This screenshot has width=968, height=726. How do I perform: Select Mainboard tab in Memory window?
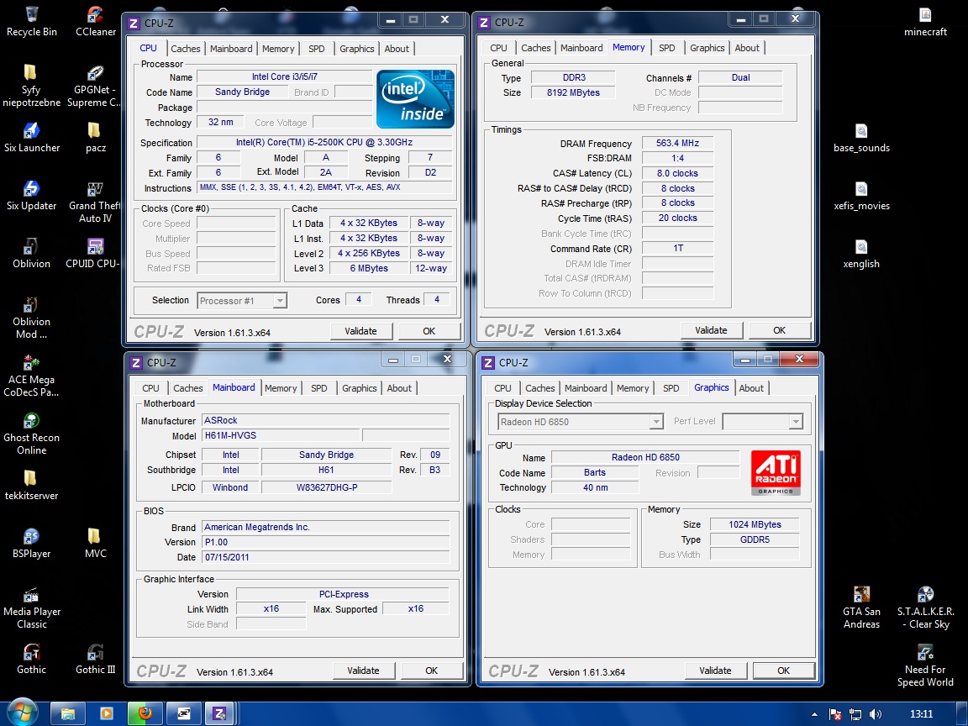pos(581,48)
